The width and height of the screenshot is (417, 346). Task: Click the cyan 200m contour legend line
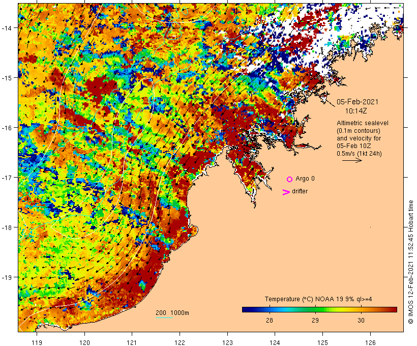tap(164, 318)
